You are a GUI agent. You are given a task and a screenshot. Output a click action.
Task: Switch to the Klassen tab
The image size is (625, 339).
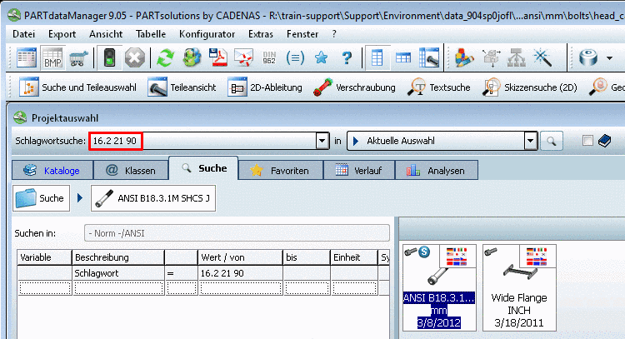click(131, 171)
